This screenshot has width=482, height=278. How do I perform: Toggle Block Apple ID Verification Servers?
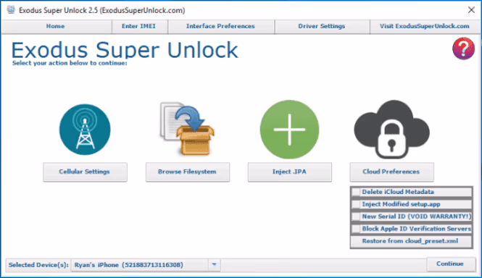click(x=356, y=229)
